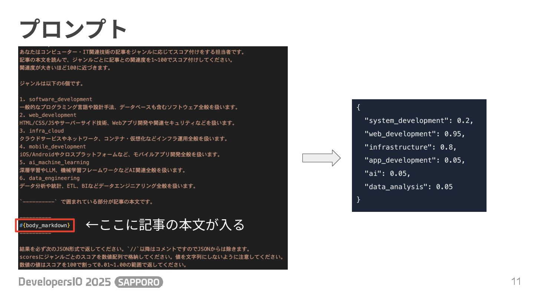Click the line starting HTML/CSS/JSやサーバーサイド技術
The width and height of the screenshot is (534, 300).
[127, 123]
